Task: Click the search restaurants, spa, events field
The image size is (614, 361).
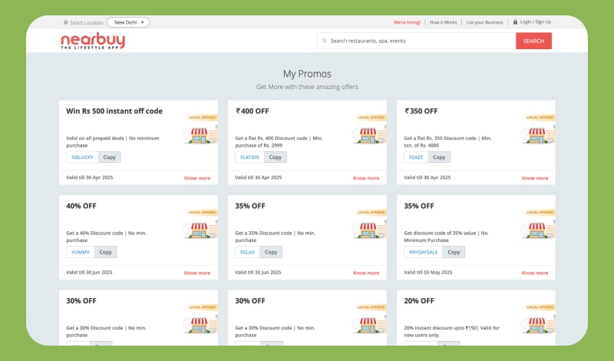Action: click(416, 41)
